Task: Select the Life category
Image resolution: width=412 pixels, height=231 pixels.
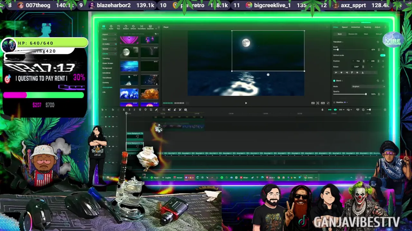Action: [x=104, y=92]
